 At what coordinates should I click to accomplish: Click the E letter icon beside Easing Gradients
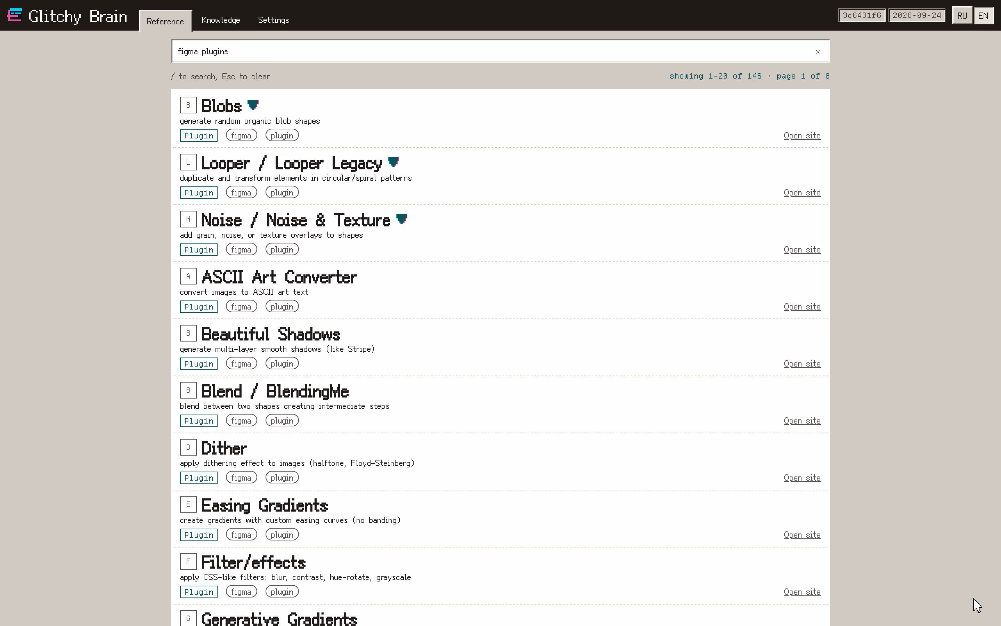pyautogui.click(x=188, y=505)
